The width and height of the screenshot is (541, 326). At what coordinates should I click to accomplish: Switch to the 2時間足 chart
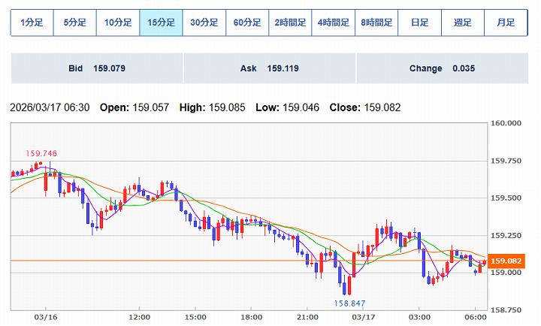pos(291,23)
